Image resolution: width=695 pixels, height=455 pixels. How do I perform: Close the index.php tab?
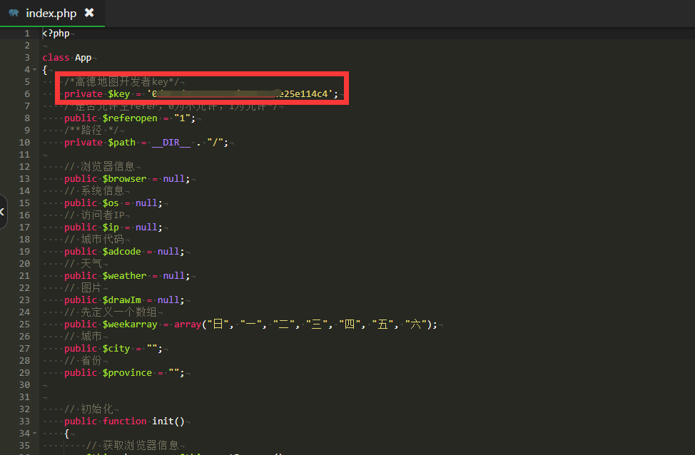pos(88,13)
